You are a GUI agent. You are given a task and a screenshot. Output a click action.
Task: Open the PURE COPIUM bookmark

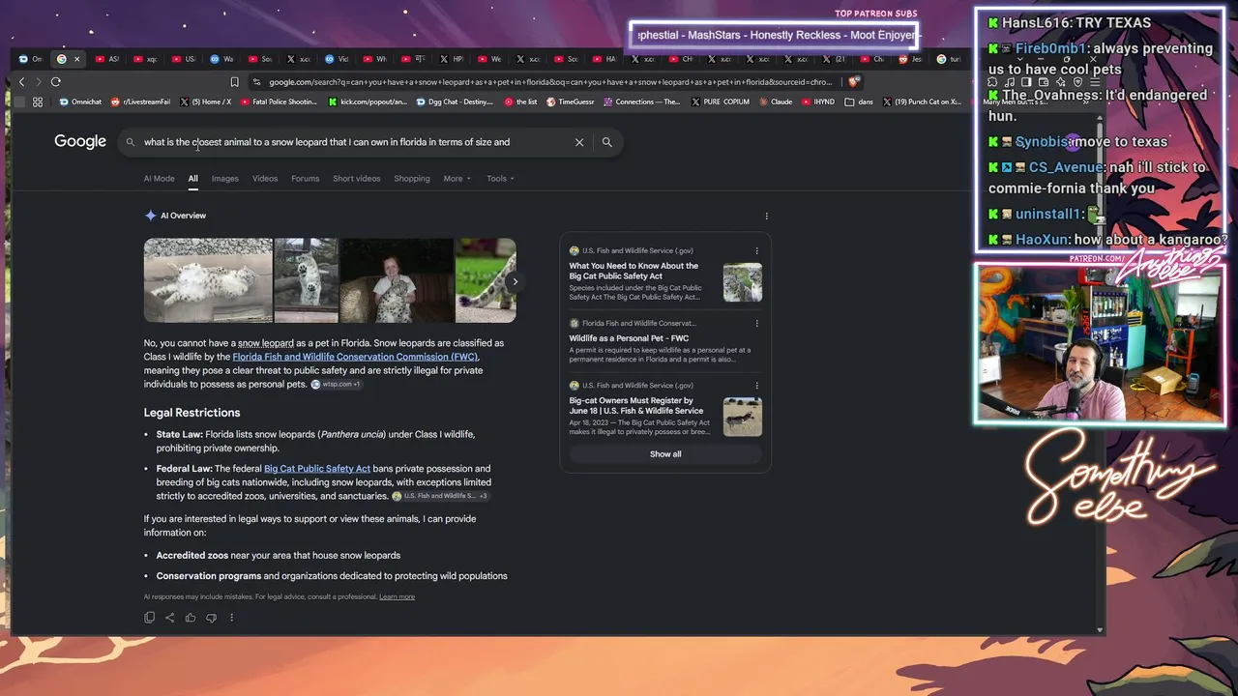tap(721, 101)
